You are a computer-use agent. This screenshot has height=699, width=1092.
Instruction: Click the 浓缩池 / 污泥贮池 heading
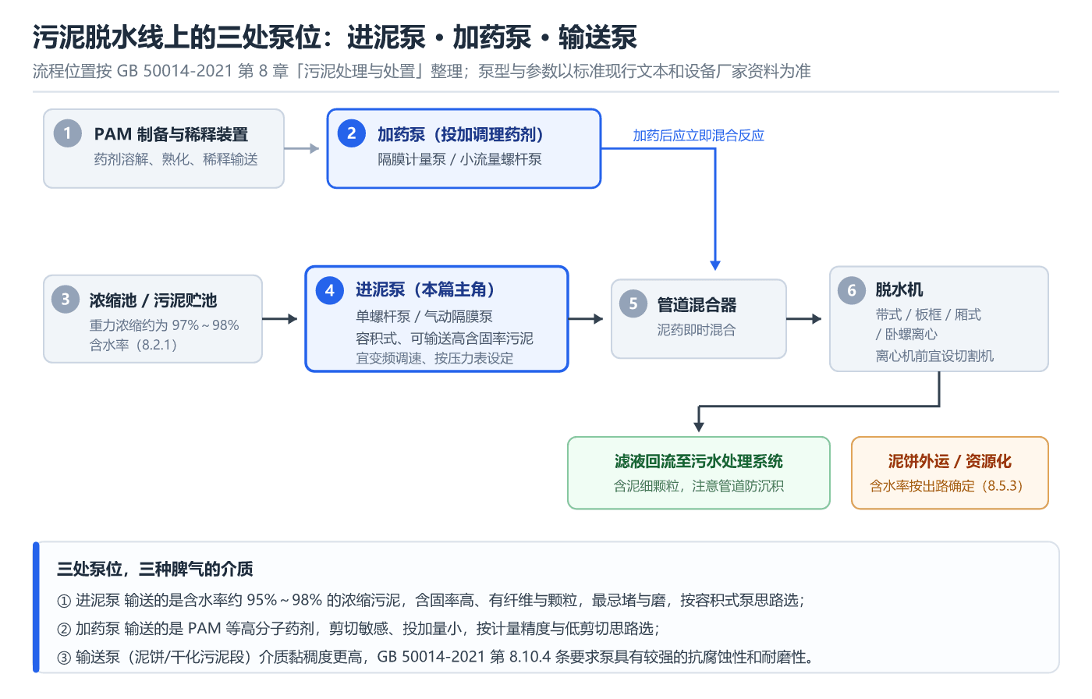click(x=153, y=300)
